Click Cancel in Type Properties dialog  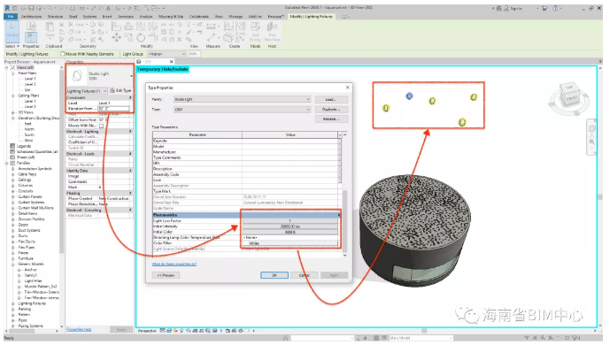coord(305,275)
